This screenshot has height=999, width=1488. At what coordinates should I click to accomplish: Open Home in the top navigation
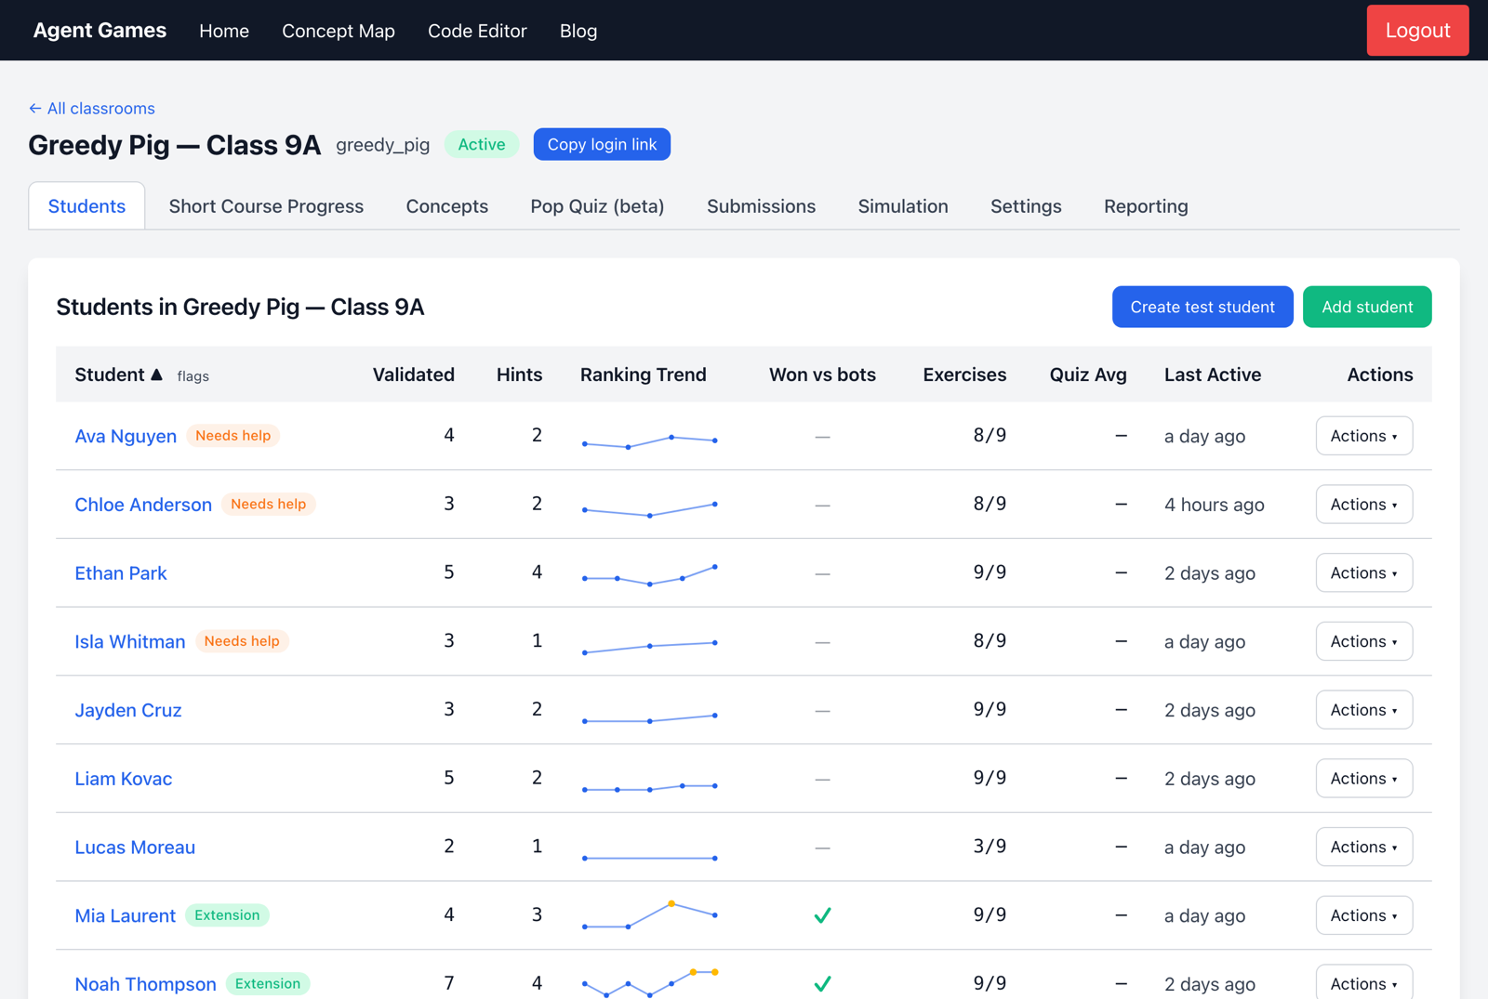pyautogui.click(x=224, y=31)
